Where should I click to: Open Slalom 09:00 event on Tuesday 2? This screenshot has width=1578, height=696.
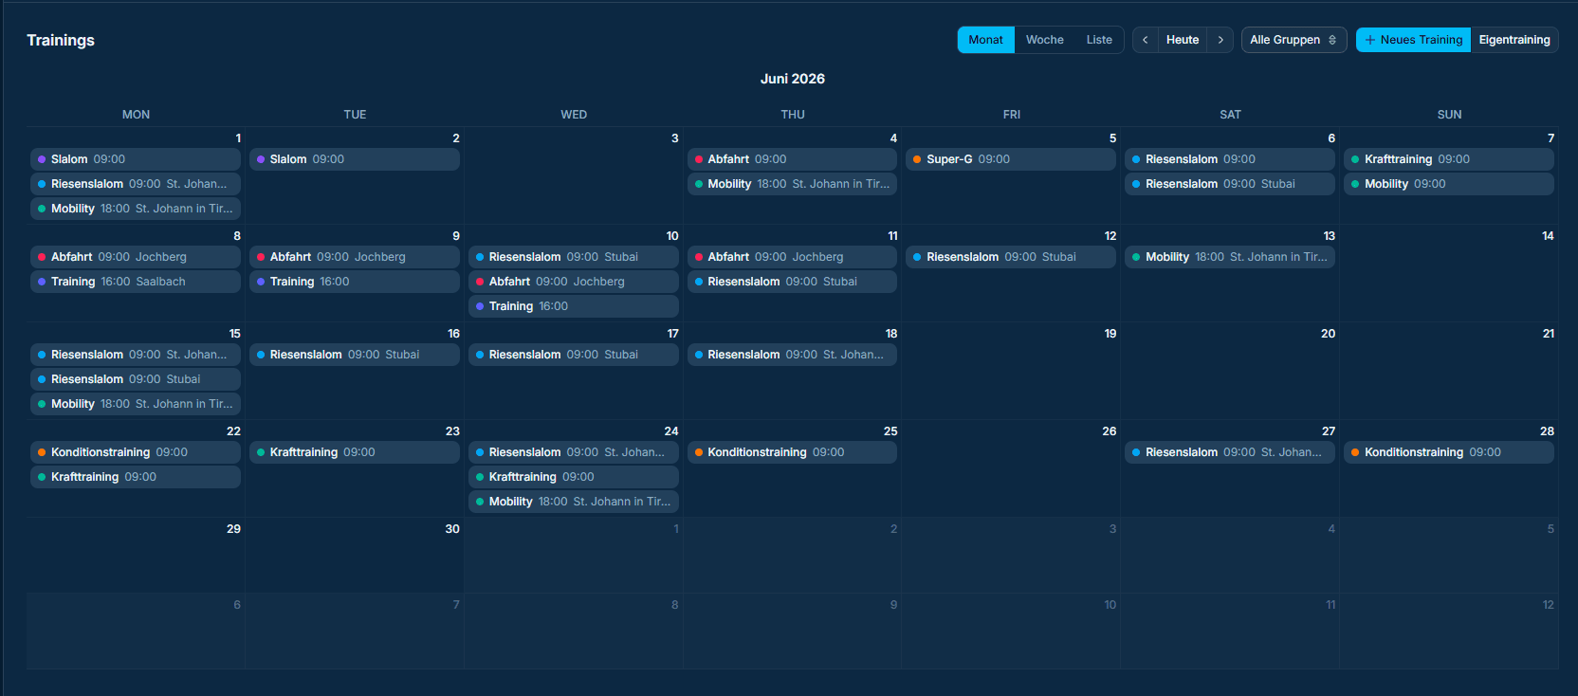point(355,159)
